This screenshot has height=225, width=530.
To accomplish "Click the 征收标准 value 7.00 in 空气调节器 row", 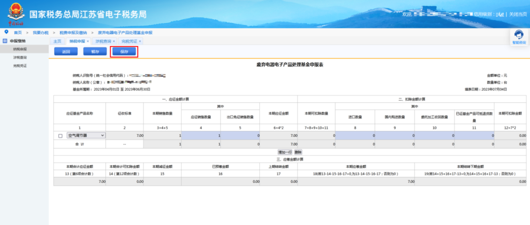I will click(124, 135).
